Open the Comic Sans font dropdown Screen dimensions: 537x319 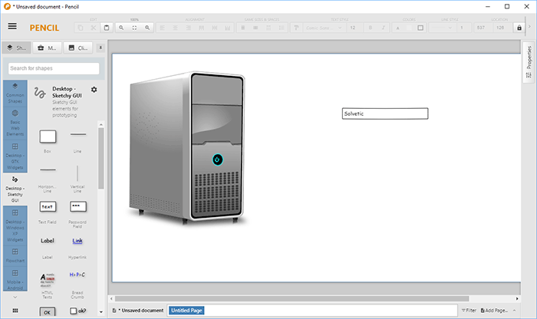coord(324,28)
